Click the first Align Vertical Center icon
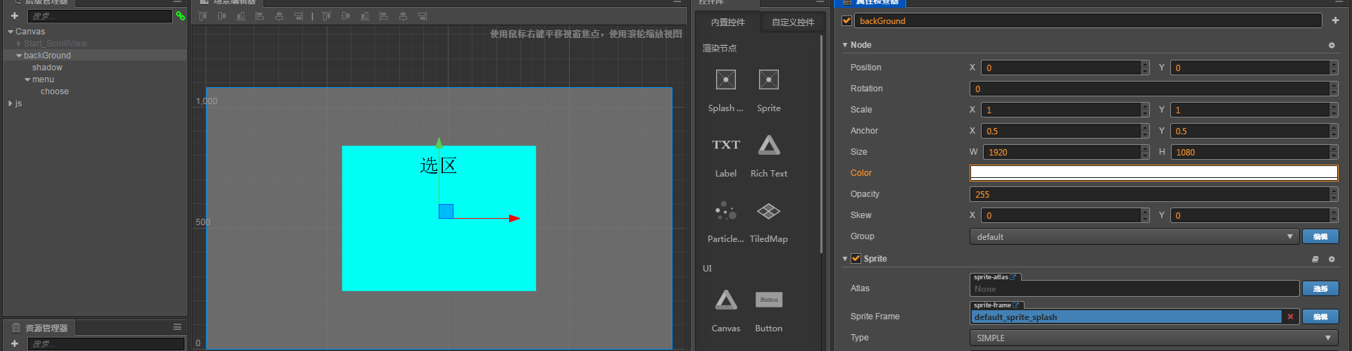The height and width of the screenshot is (351, 1352). (x=222, y=15)
